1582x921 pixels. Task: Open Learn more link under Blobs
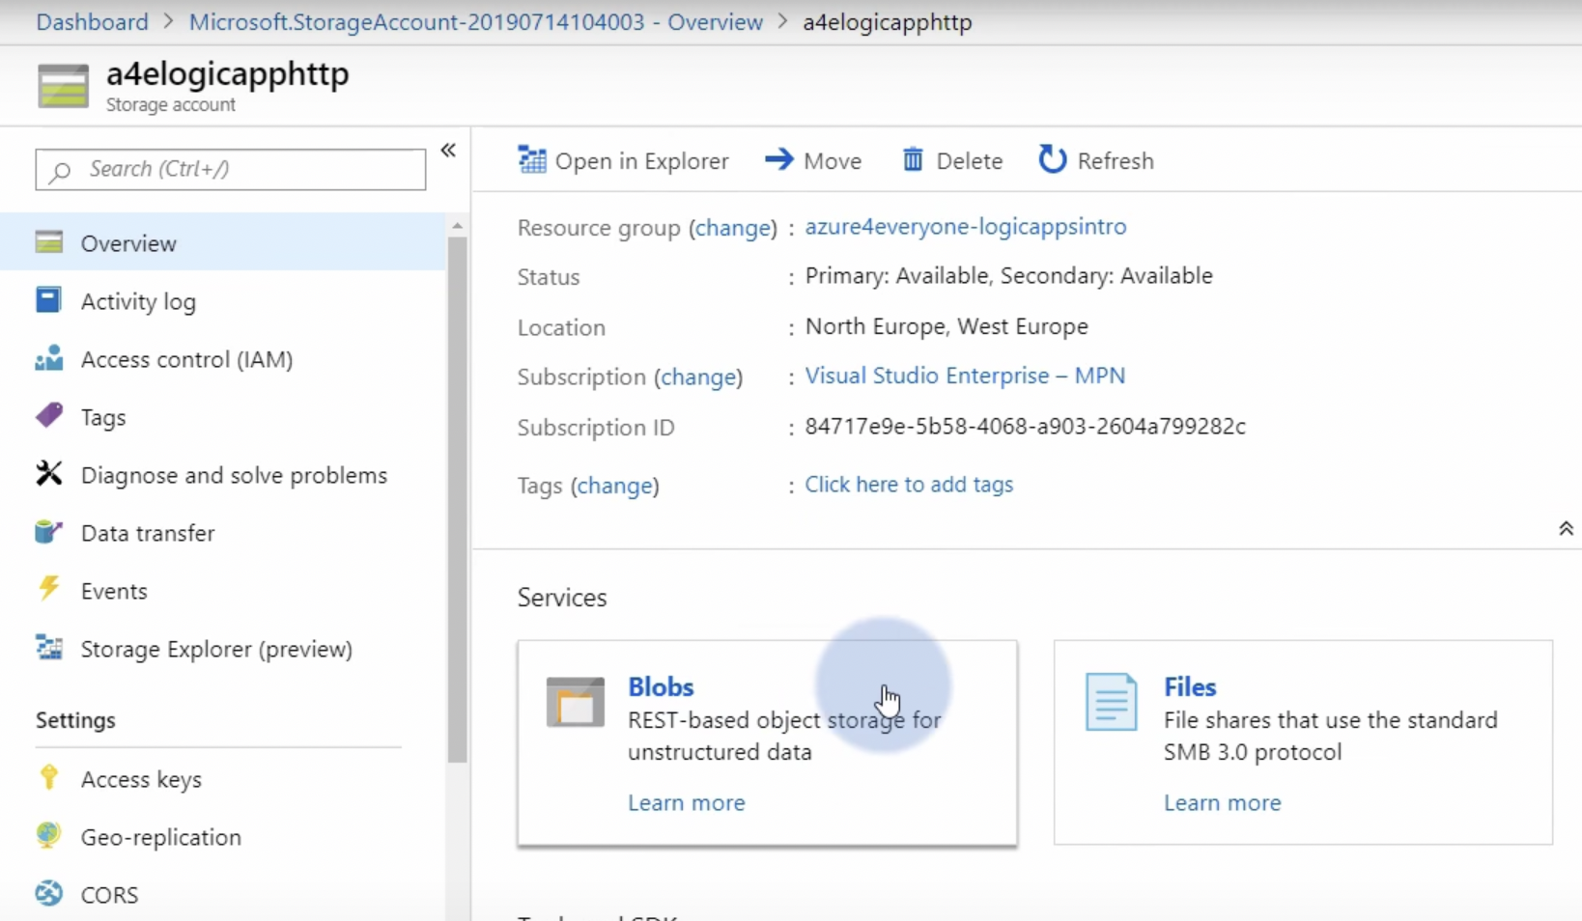(x=687, y=802)
